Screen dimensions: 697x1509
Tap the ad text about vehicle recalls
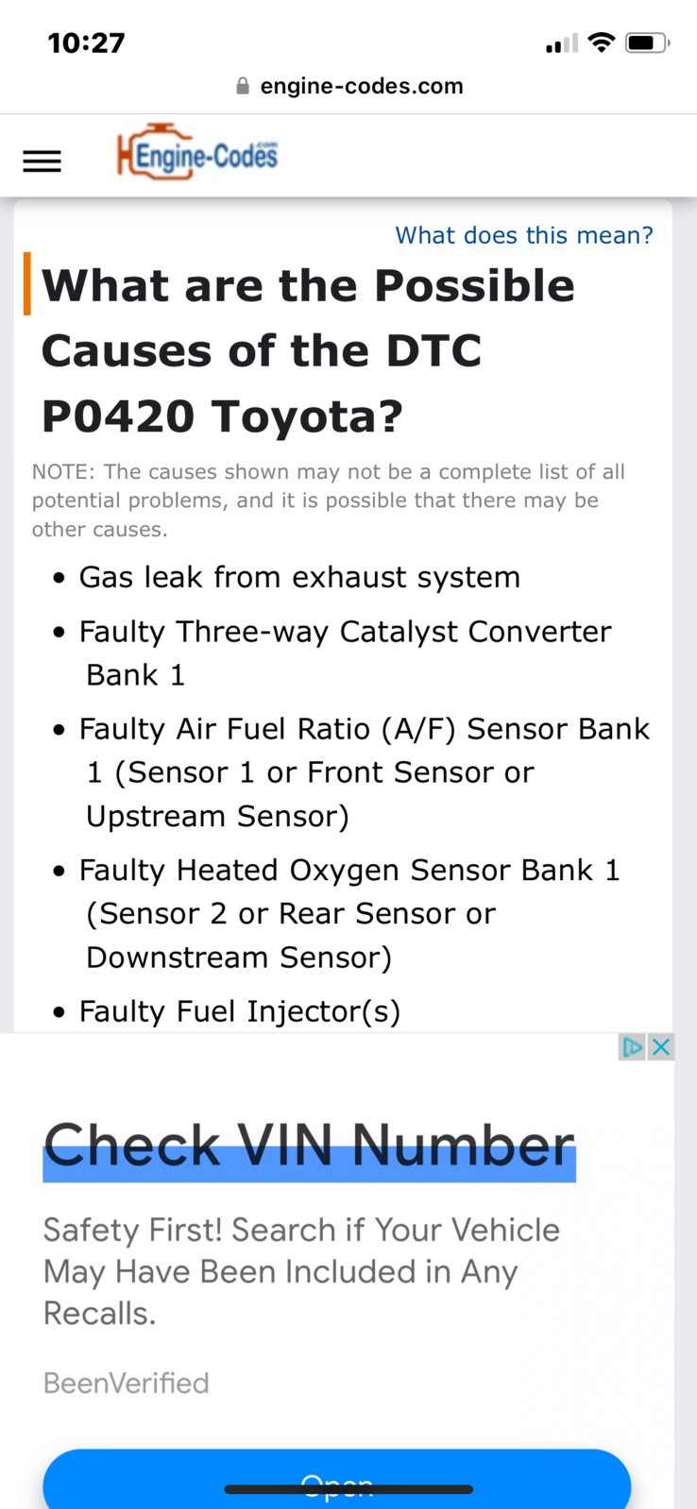301,1271
